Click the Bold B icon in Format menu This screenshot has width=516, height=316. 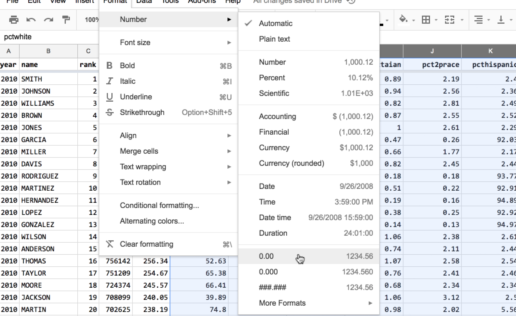pyautogui.click(x=109, y=66)
